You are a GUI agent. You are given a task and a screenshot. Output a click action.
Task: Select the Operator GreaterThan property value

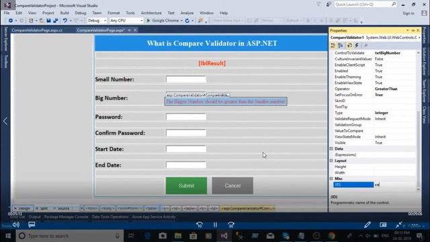[394, 89]
